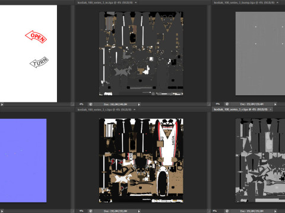Screen dimensions: 285x213
Task: Click round status icon in _bump.tga window
Action: [227, 104]
